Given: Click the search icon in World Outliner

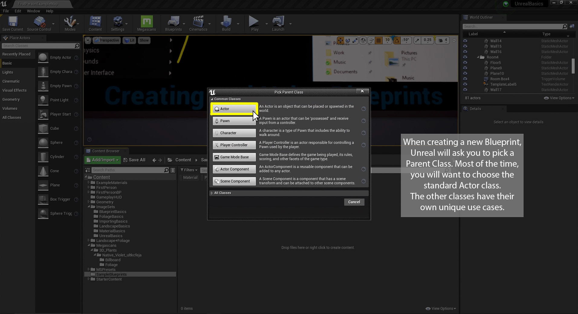Looking at the screenshot, I should click(x=564, y=27).
